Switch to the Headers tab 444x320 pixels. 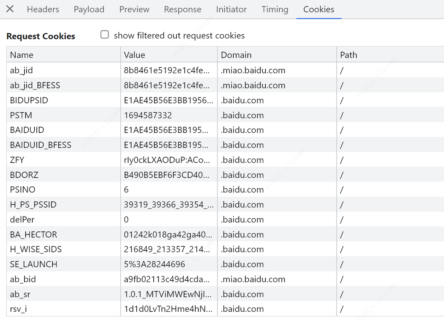click(x=43, y=9)
